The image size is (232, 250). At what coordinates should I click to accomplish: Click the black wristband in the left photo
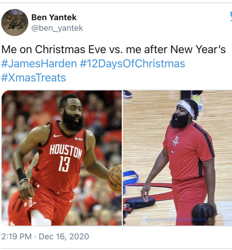point(22,176)
